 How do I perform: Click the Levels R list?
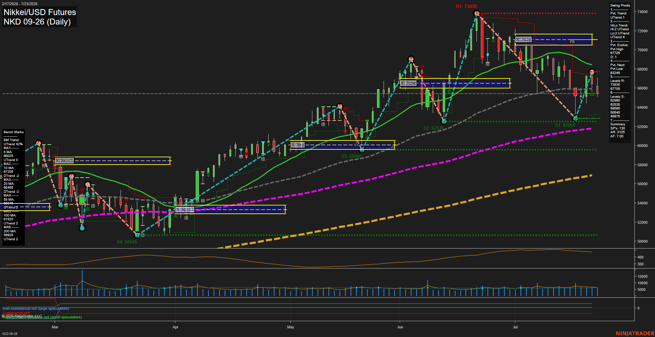click(x=617, y=85)
